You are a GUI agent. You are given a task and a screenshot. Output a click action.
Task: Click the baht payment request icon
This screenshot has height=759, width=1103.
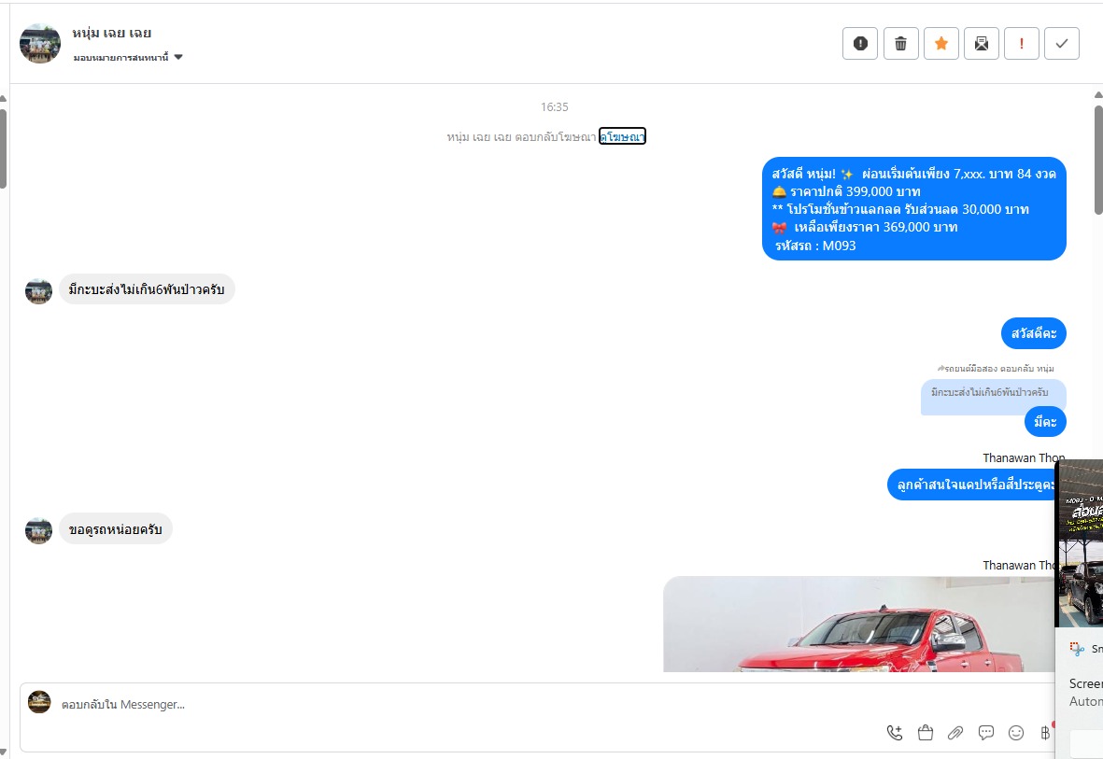click(1045, 733)
